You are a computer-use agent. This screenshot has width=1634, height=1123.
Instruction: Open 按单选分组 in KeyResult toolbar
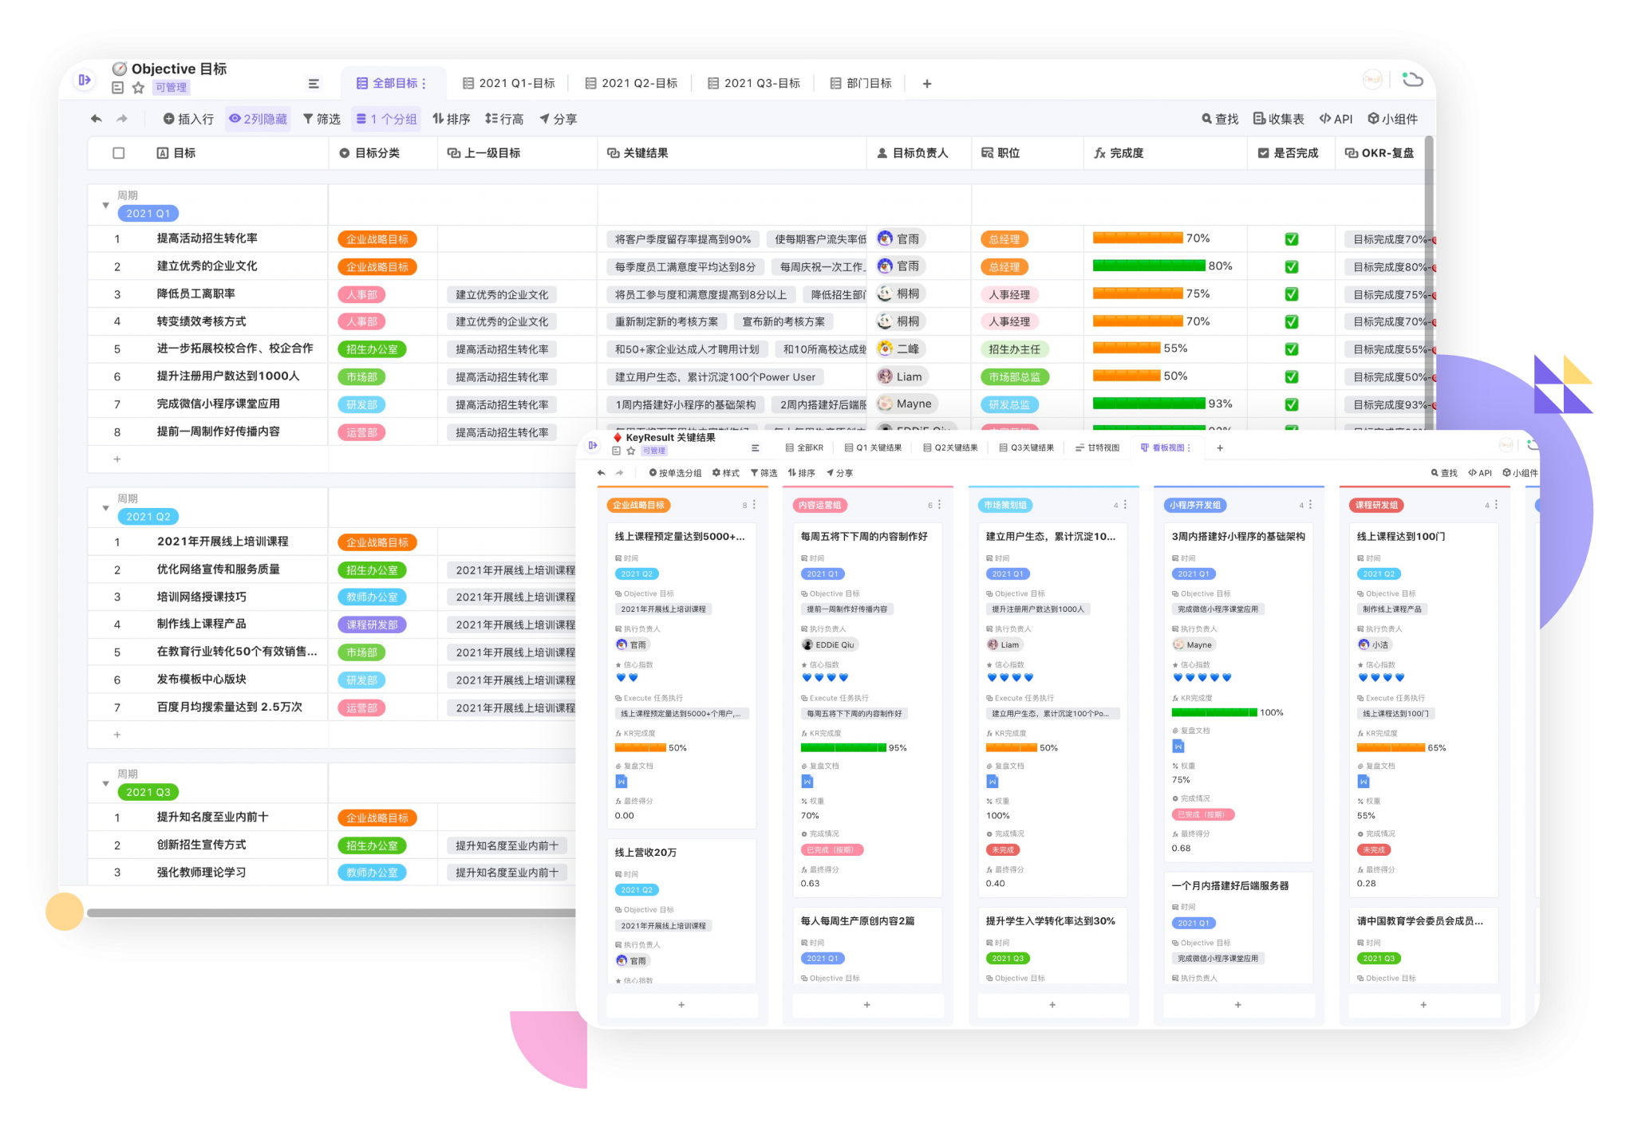click(675, 473)
